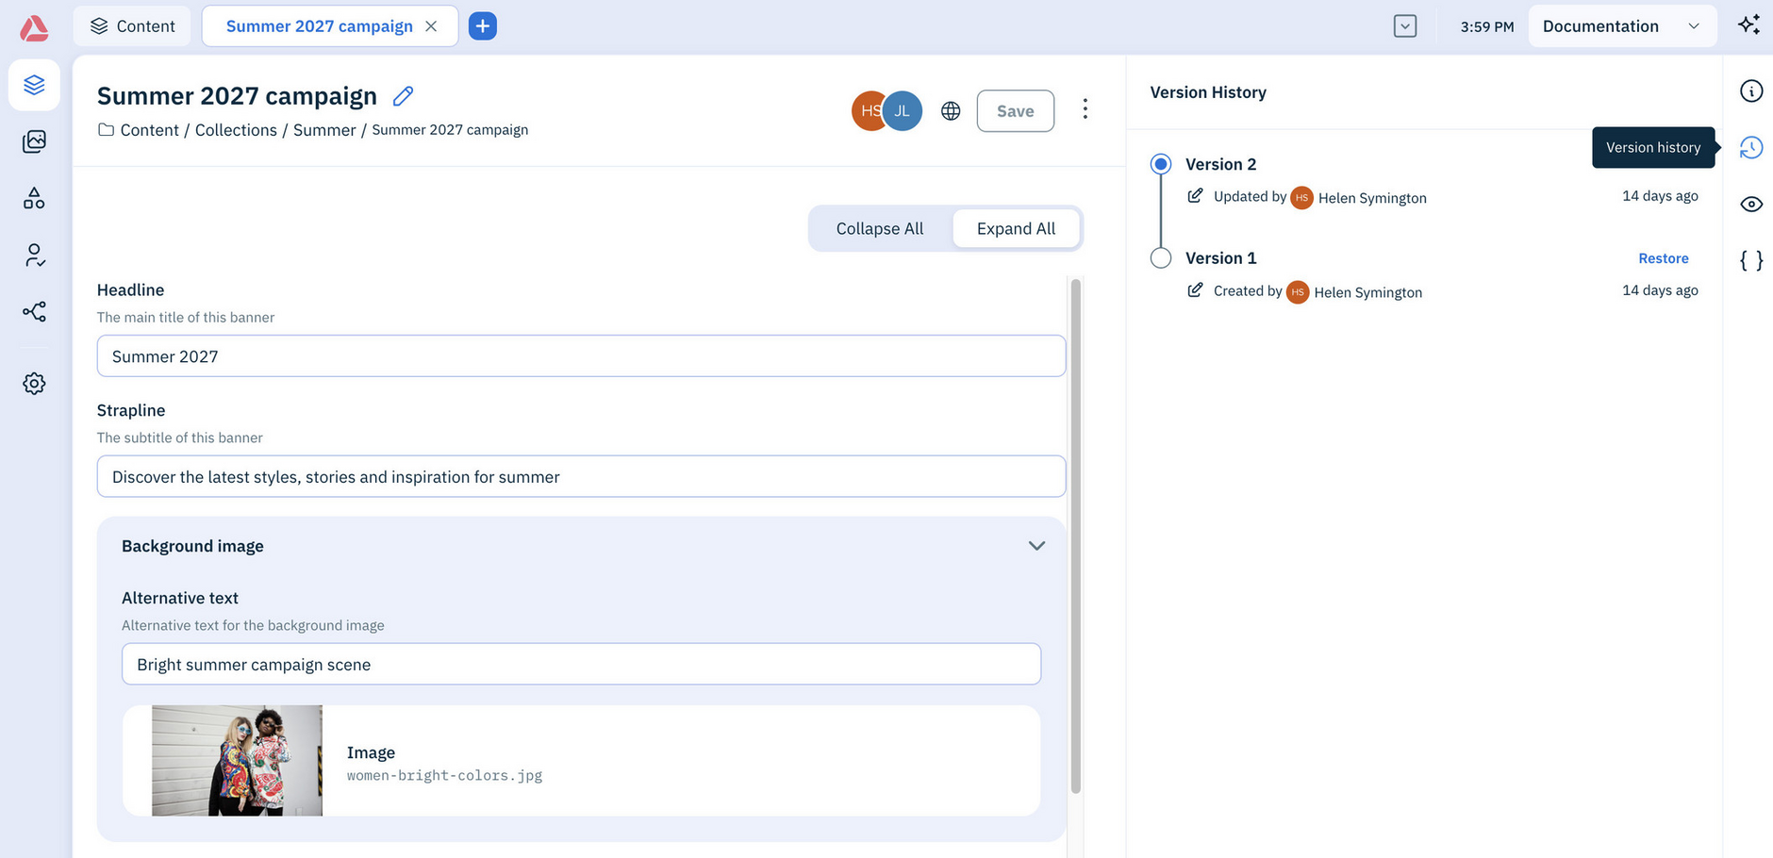Image resolution: width=1773 pixels, height=858 pixels.
Task: Open the info panel icon
Action: (x=1751, y=91)
